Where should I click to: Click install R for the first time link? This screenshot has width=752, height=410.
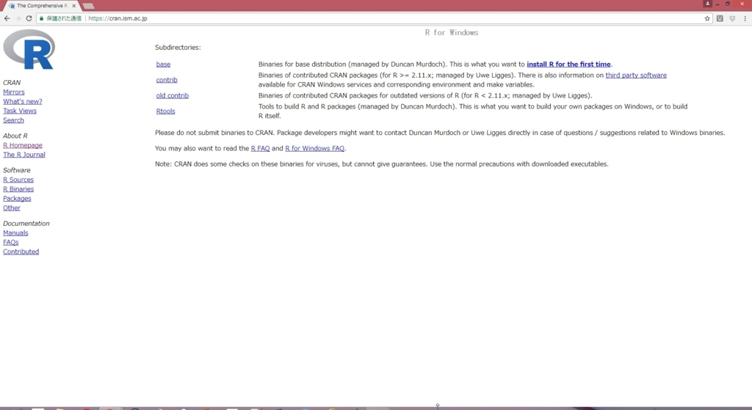pos(568,65)
